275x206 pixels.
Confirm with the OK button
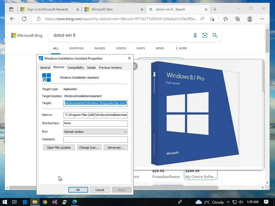click(78, 190)
